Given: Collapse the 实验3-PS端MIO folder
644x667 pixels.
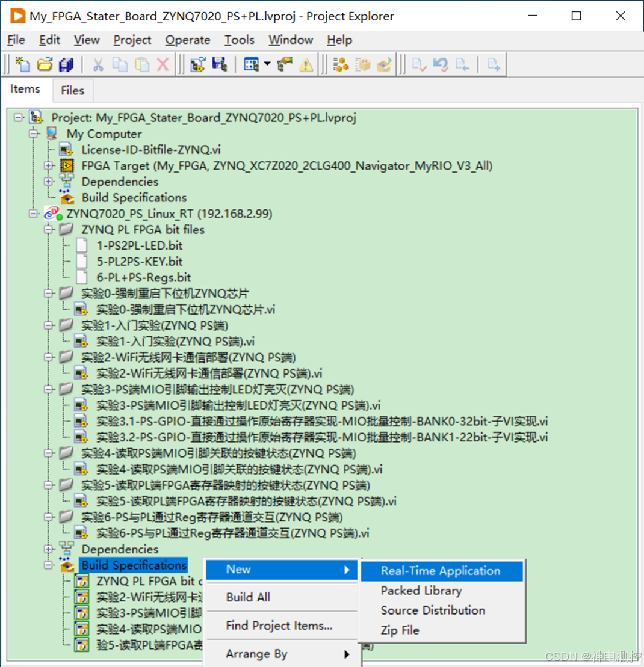Looking at the screenshot, I should 49,389.
